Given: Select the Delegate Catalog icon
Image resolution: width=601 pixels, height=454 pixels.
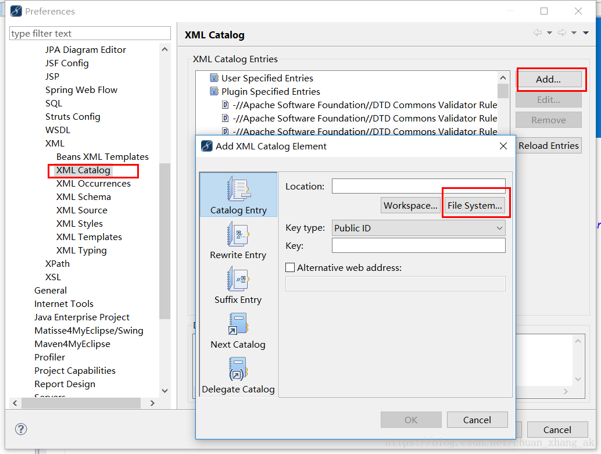Looking at the screenshot, I should (x=238, y=369).
